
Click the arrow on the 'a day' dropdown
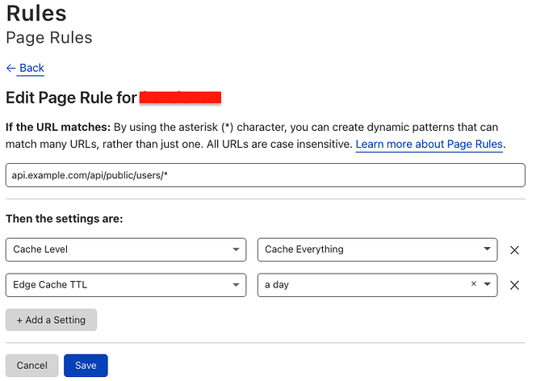click(x=487, y=285)
